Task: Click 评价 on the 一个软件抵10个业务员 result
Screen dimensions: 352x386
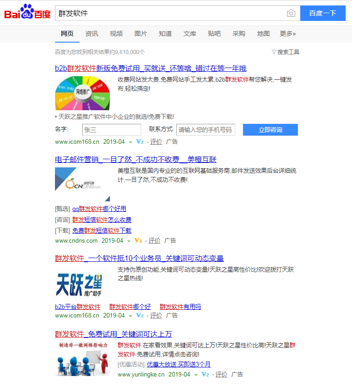Action: click(156, 315)
